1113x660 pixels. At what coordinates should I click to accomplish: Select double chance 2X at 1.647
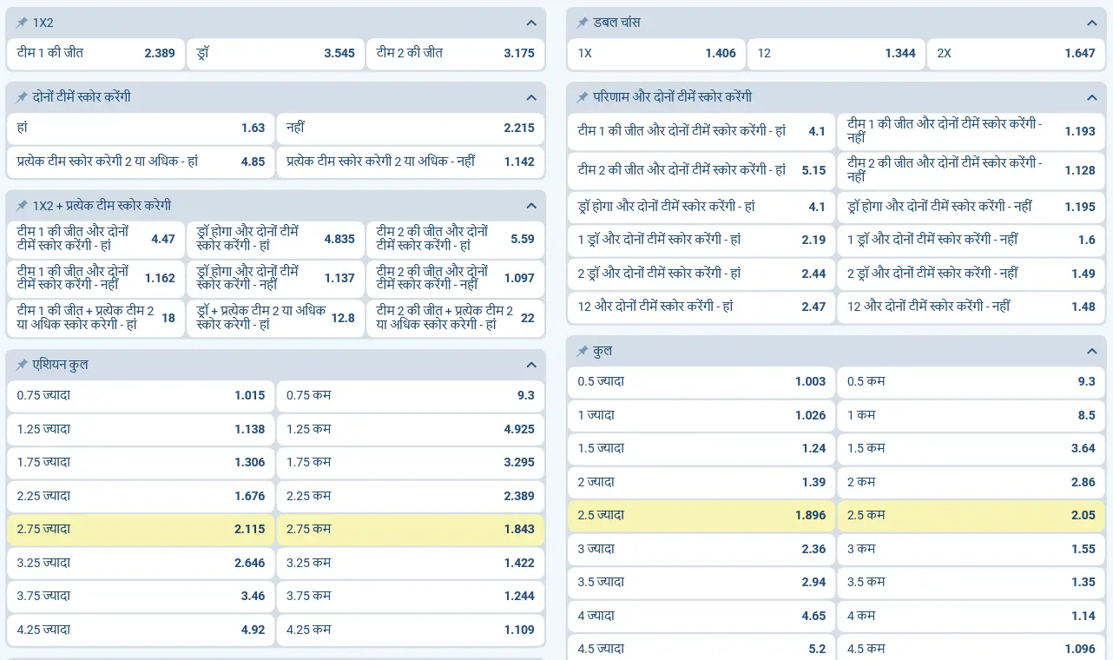[1016, 53]
